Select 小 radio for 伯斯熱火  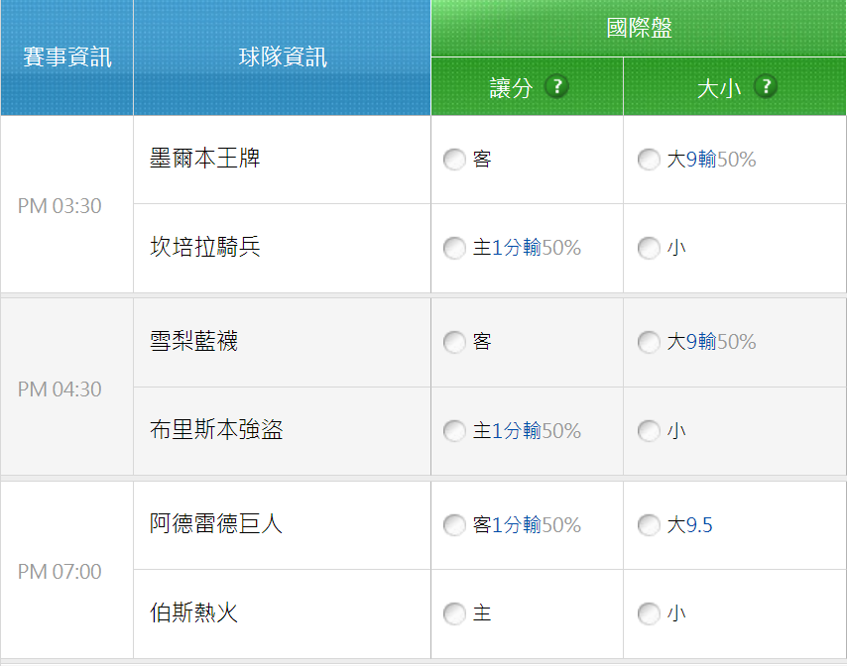point(649,613)
